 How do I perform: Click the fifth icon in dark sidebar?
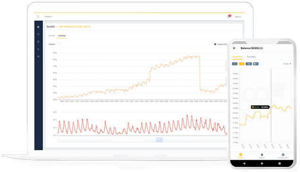[x=38, y=57]
